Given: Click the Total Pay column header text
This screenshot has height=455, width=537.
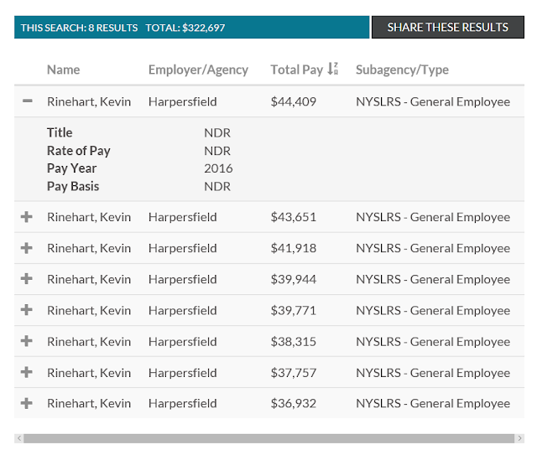Looking at the screenshot, I should (296, 70).
